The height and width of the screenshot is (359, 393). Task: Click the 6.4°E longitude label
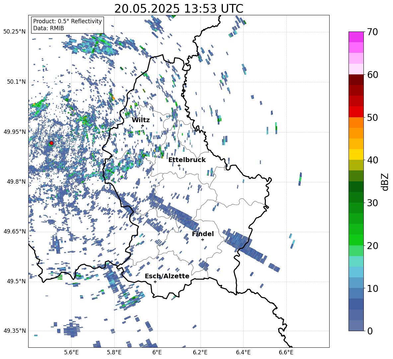coord(243,352)
